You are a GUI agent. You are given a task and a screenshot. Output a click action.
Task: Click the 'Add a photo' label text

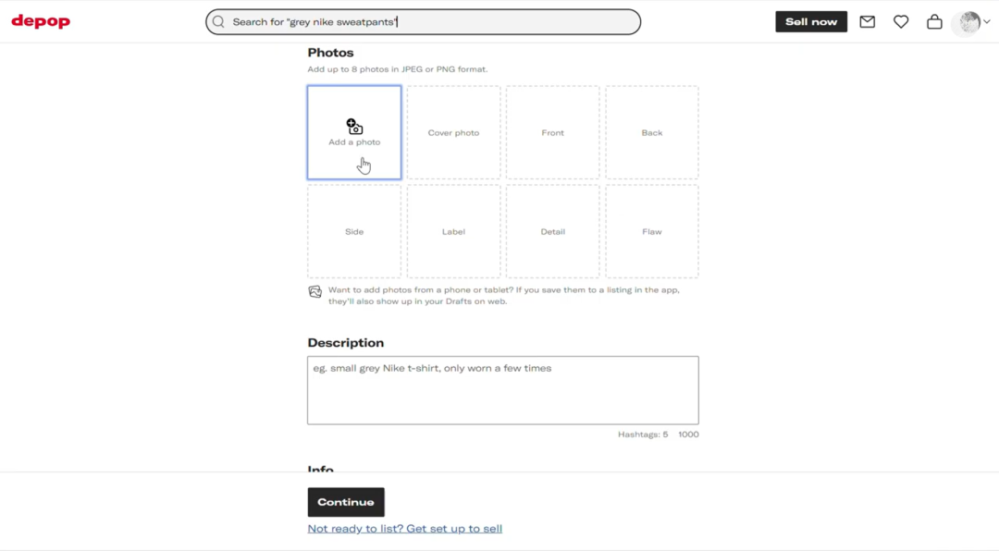click(354, 142)
